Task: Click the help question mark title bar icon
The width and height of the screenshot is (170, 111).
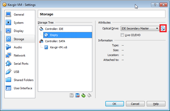Action: [x=155, y=5]
